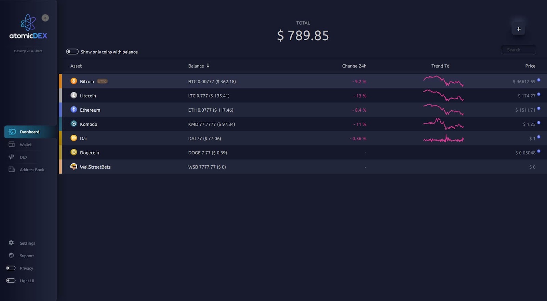Click the blue dot beside Komodo price

pos(539,123)
